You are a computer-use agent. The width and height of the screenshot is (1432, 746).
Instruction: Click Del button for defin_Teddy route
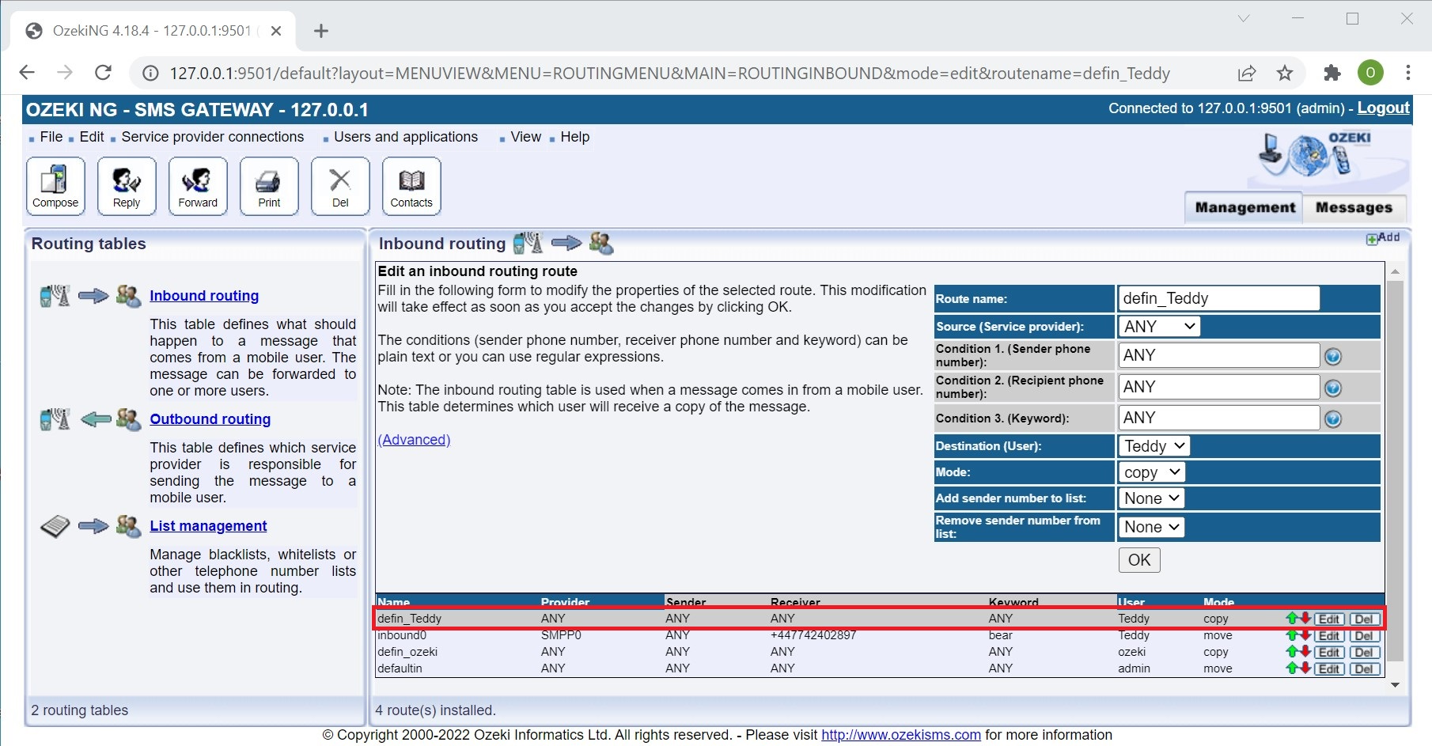tap(1364, 619)
